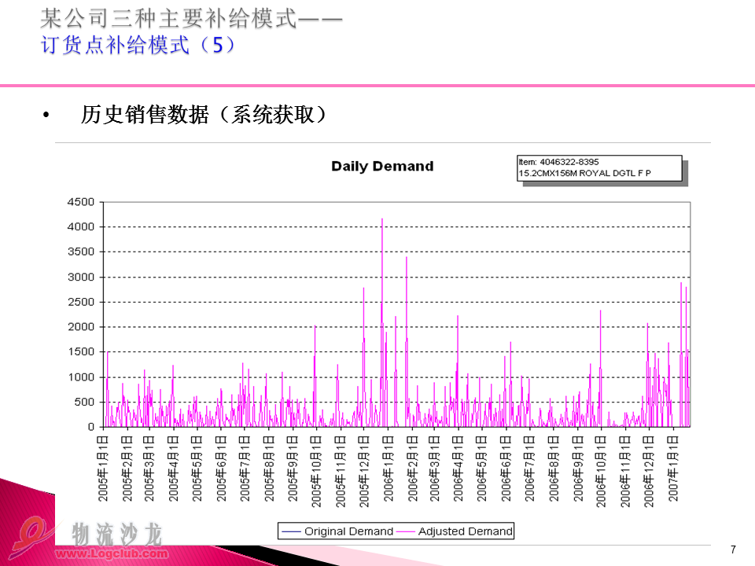
Task: Click the 2005年1月1日 x-axis label
Action: 102,469
